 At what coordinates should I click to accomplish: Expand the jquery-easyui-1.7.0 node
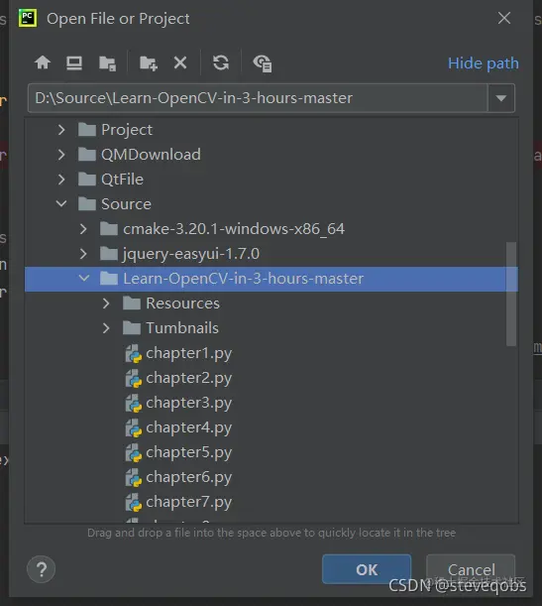pos(83,254)
